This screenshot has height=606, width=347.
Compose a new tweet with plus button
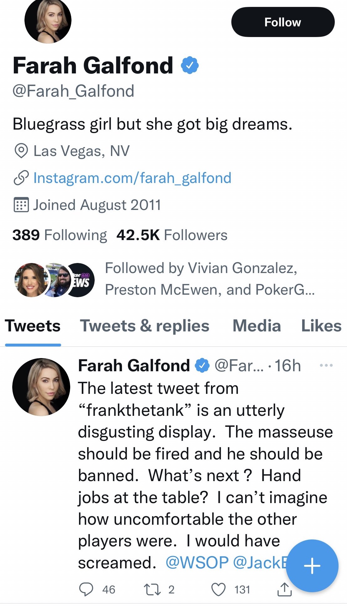(312, 566)
